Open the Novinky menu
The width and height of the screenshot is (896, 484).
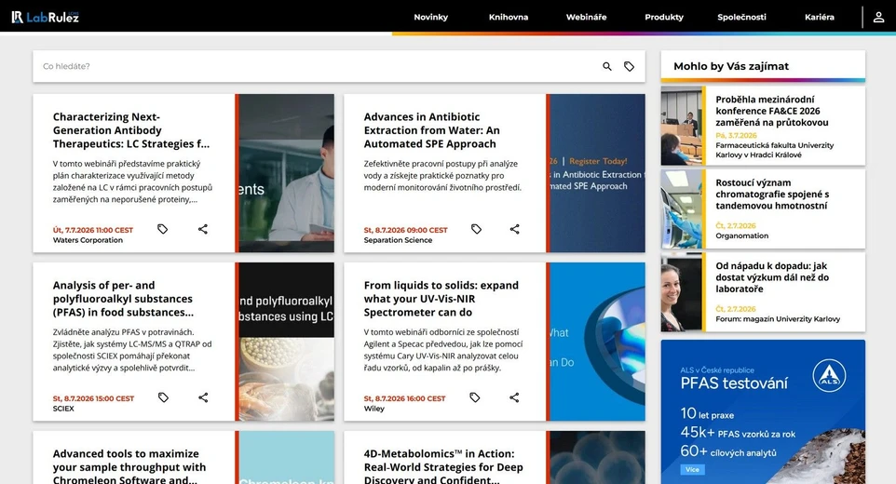[431, 17]
